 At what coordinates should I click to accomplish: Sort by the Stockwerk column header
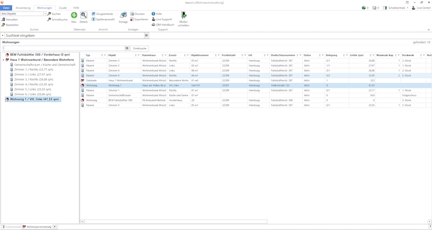pyautogui.click(x=408, y=55)
